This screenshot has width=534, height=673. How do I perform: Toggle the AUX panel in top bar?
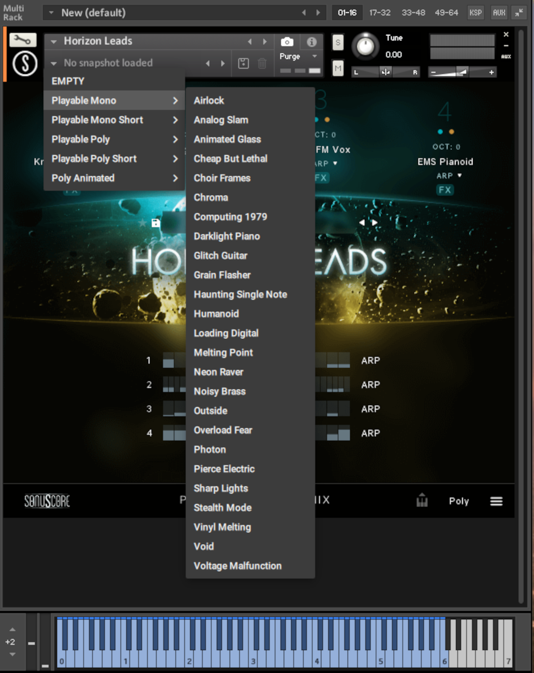[x=499, y=12]
